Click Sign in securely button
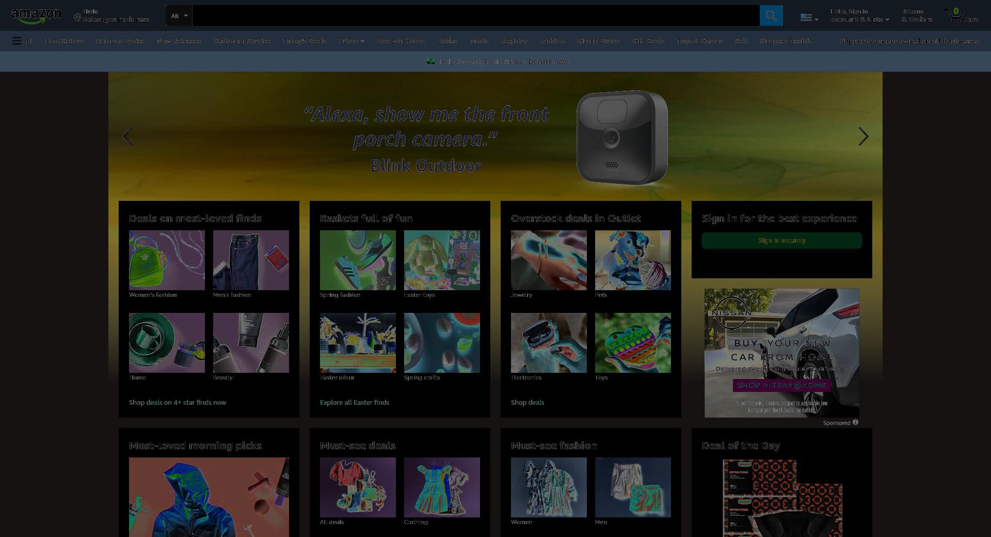This screenshot has width=991, height=537. [x=781, y=240]
